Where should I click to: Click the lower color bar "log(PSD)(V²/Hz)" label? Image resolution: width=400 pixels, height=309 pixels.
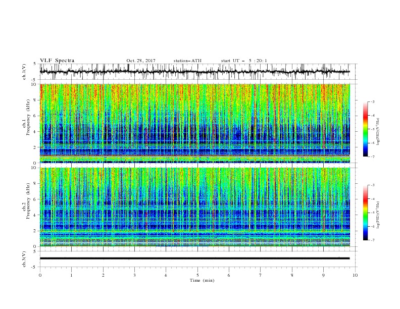(378, 215)
